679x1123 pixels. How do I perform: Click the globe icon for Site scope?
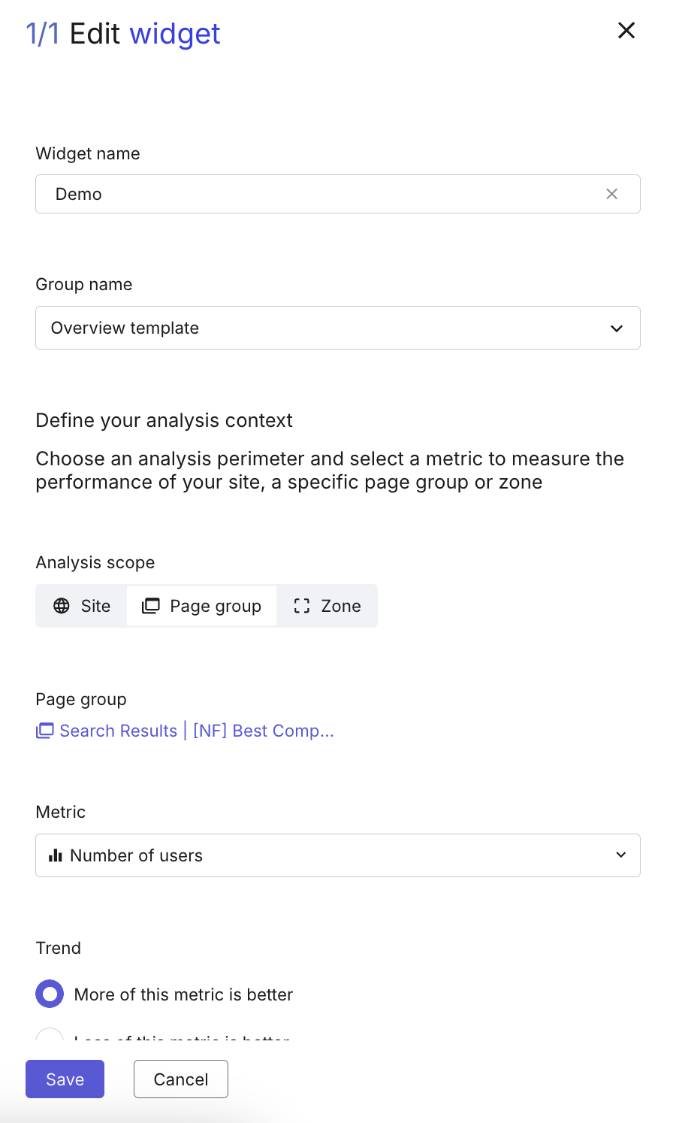[62, 606]
